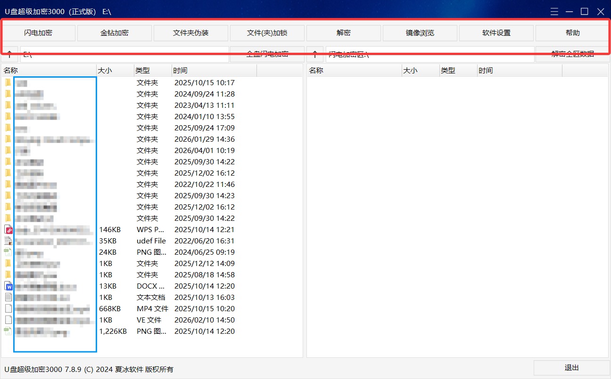Click the udef File icon in 35KB row
611x379 pixels.
pyautogui.click(x=8, y=241)
